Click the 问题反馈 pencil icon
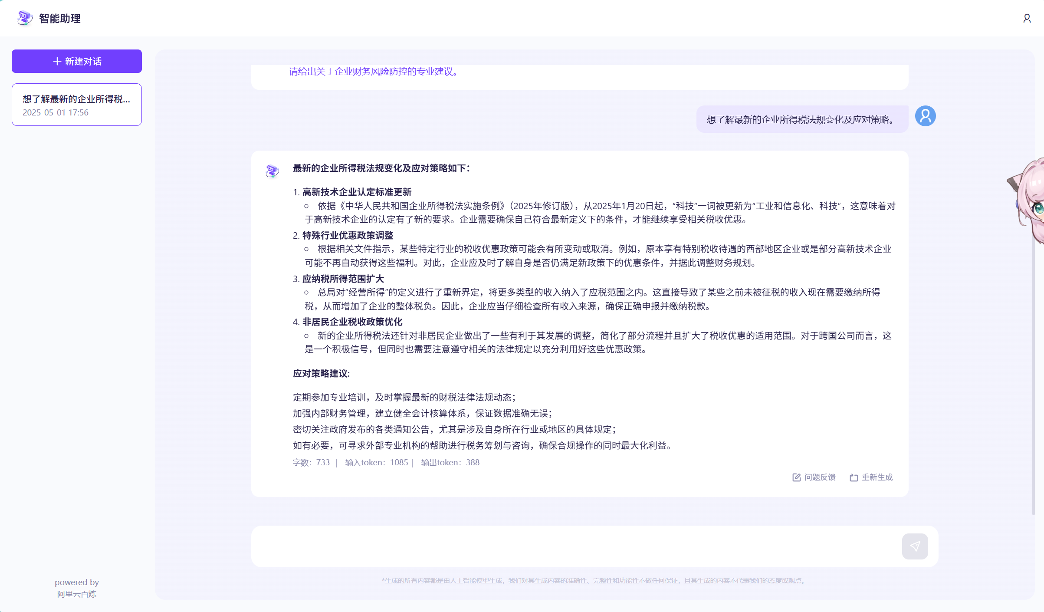Screen dimensions: 1044x612 [796, 477]
